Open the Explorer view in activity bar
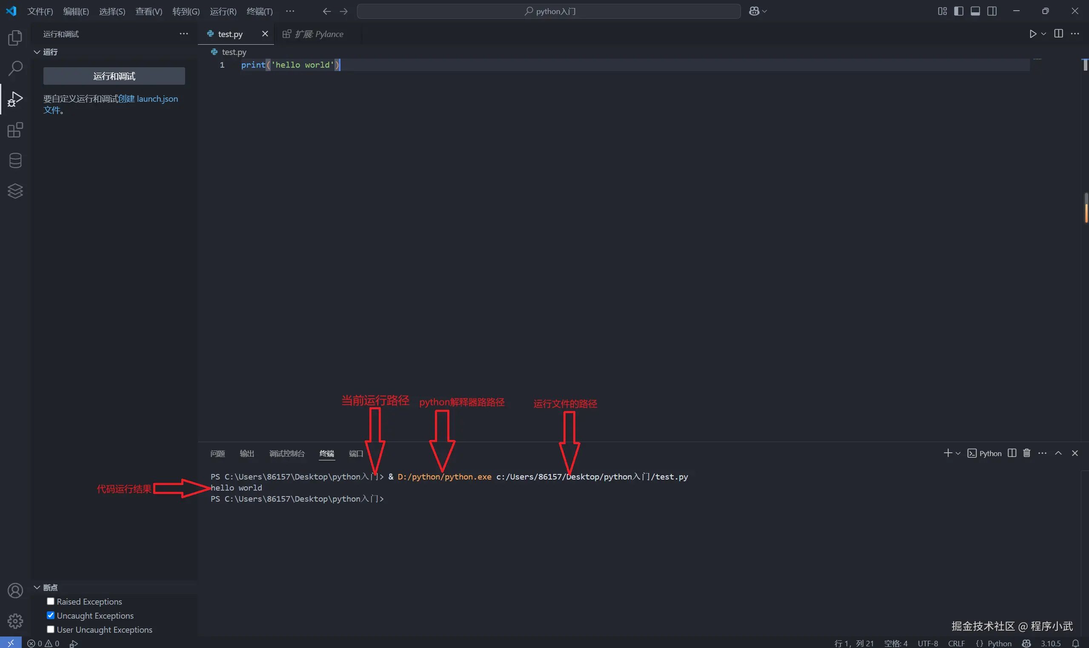Image resolution: width=1089 pixels, height=648 pixels. [x=15, y=38]
